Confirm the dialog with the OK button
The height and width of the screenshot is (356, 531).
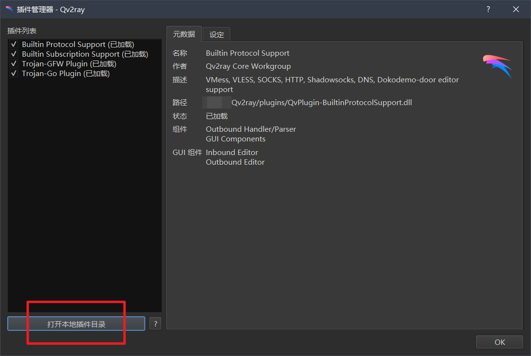pyautogui.click(x=500, y=342)
